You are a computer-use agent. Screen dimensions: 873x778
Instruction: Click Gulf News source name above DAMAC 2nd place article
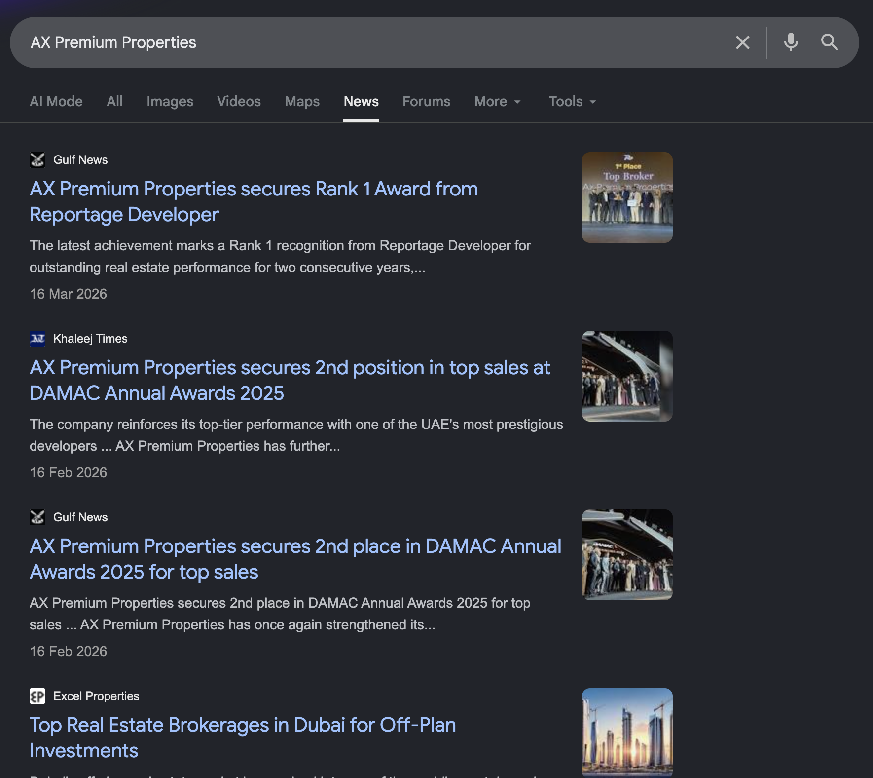80,517
